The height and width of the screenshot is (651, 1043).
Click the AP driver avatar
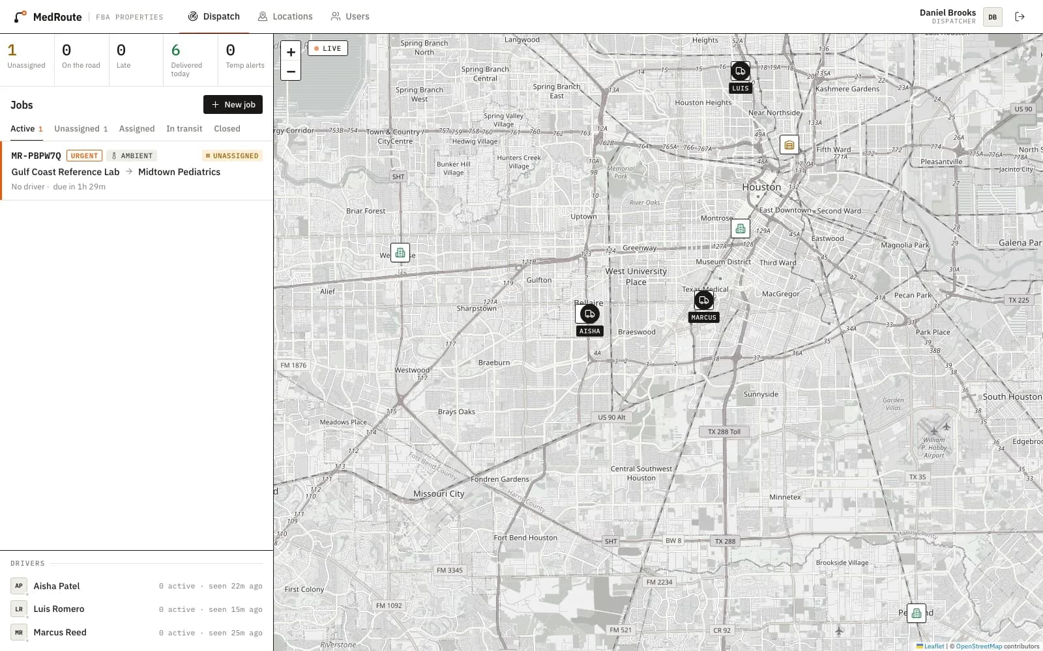19,586
